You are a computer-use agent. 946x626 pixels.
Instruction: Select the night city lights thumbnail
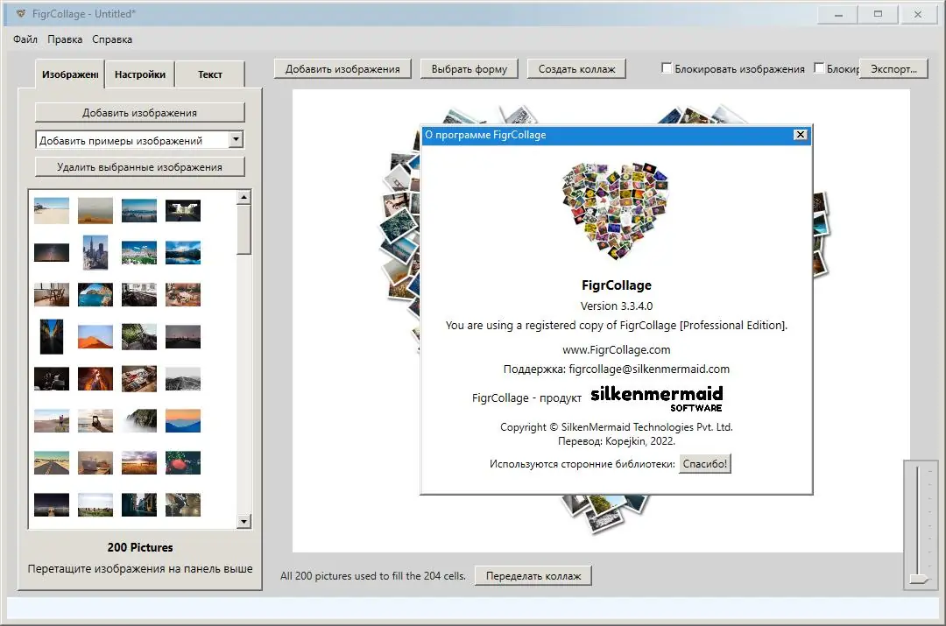coord(52,505)
